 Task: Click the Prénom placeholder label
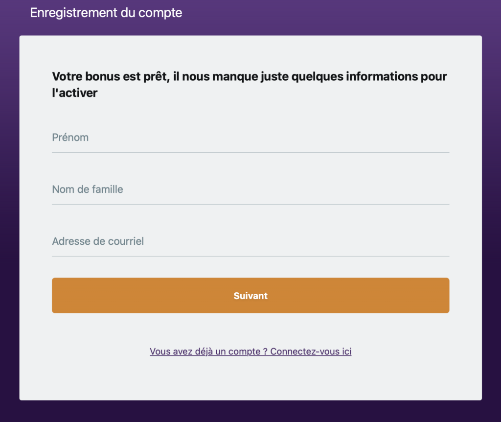point(70,138)
